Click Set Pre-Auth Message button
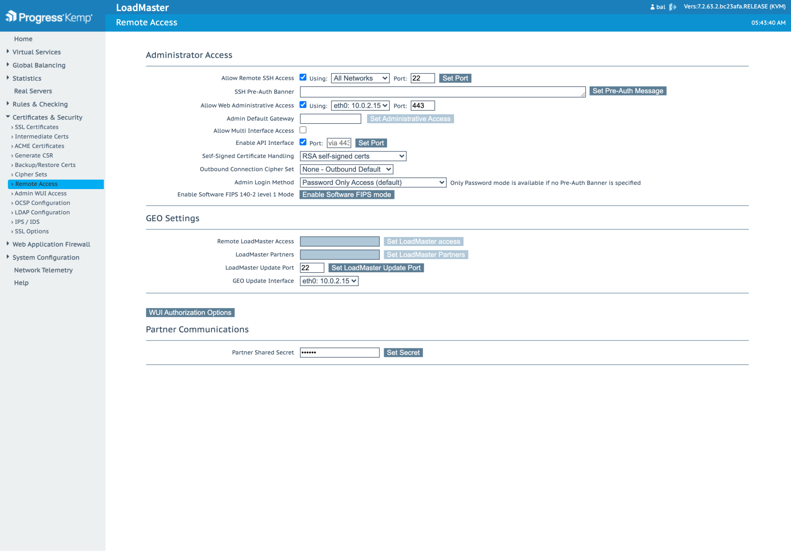The width and height of the screenshot is (791, 553). coord(628,91)
